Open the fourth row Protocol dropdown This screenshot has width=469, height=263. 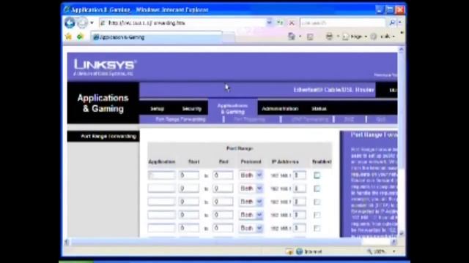click(251, 215)
